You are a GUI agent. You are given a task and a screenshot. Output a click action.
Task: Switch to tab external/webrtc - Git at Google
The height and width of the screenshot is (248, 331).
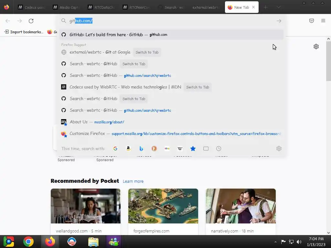pyautogui.click(x=147, y=52)
